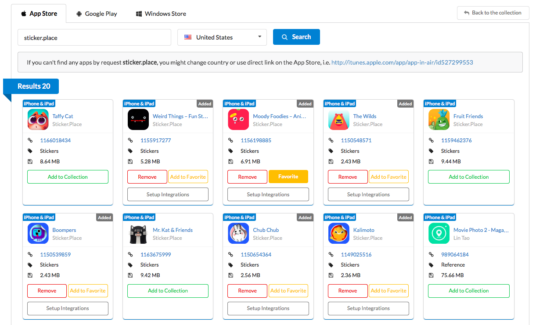Screen dimensions: 536x325
Task: Click the sticker.place search input field
Action: [94, 38]
